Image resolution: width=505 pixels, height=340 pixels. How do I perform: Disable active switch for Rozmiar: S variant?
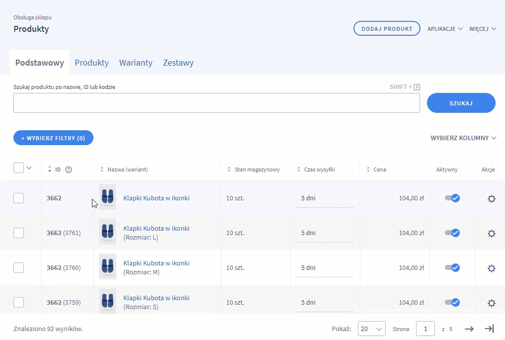tap(452, 302)
